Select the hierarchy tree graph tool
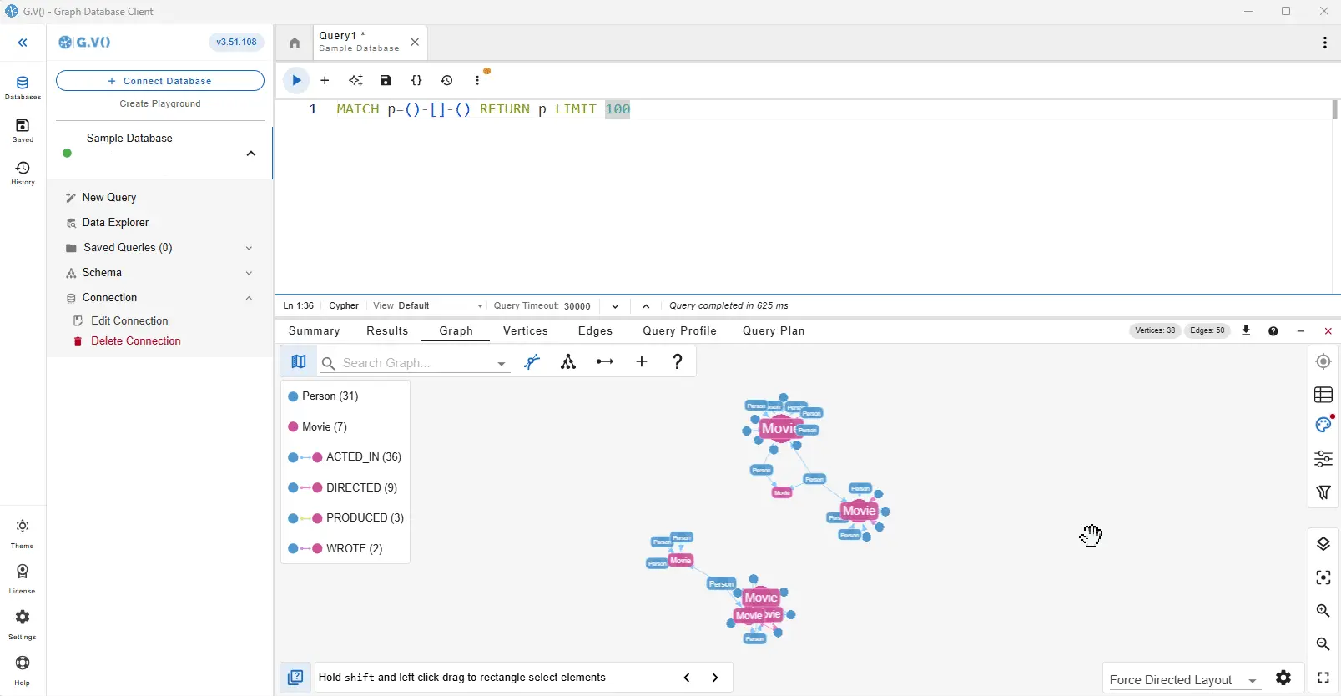The height and width of the screenshot is (696, 1341). click(568, 361)
